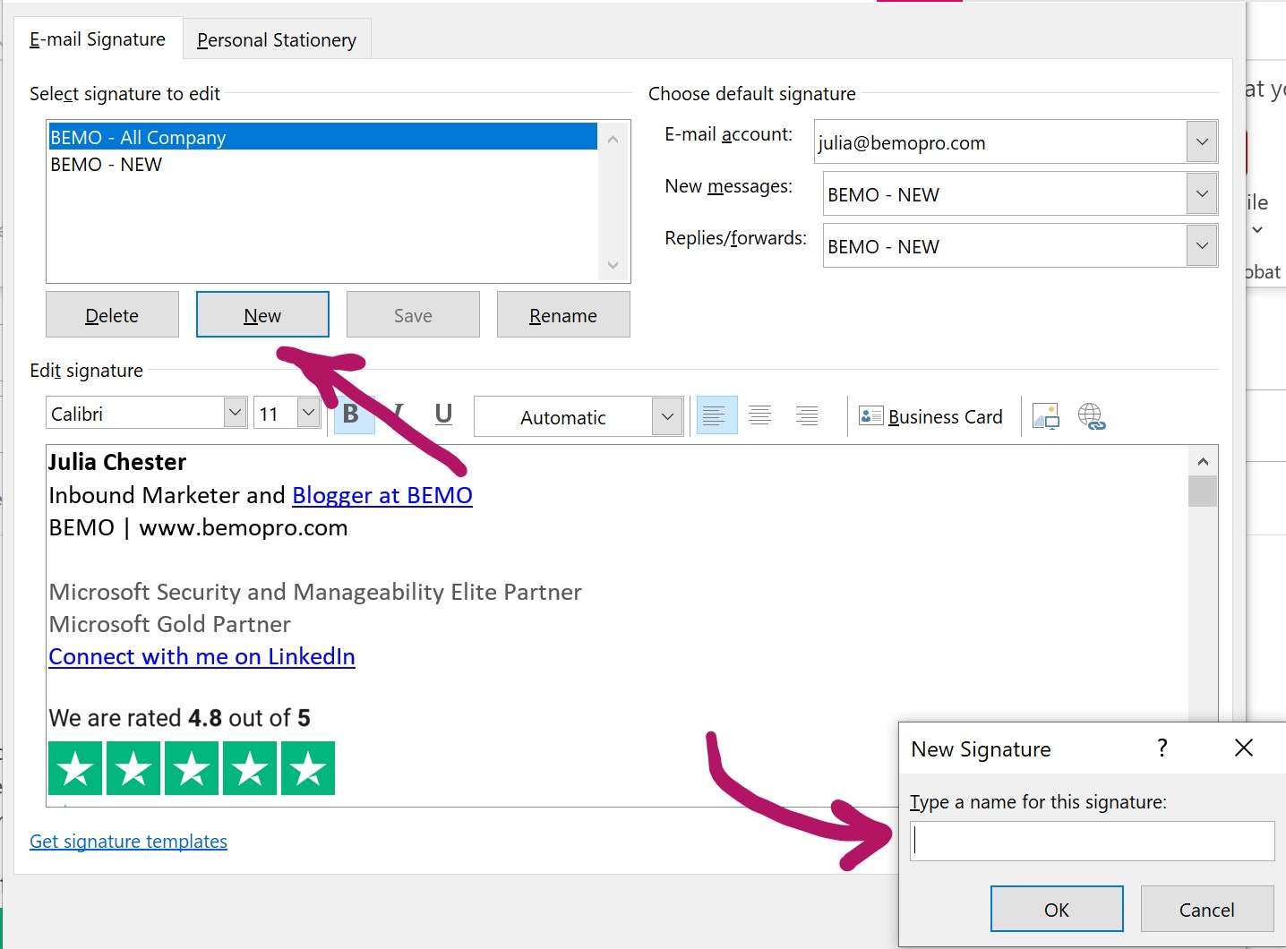Click signature list scroll-up arrow

coord(613,139)
